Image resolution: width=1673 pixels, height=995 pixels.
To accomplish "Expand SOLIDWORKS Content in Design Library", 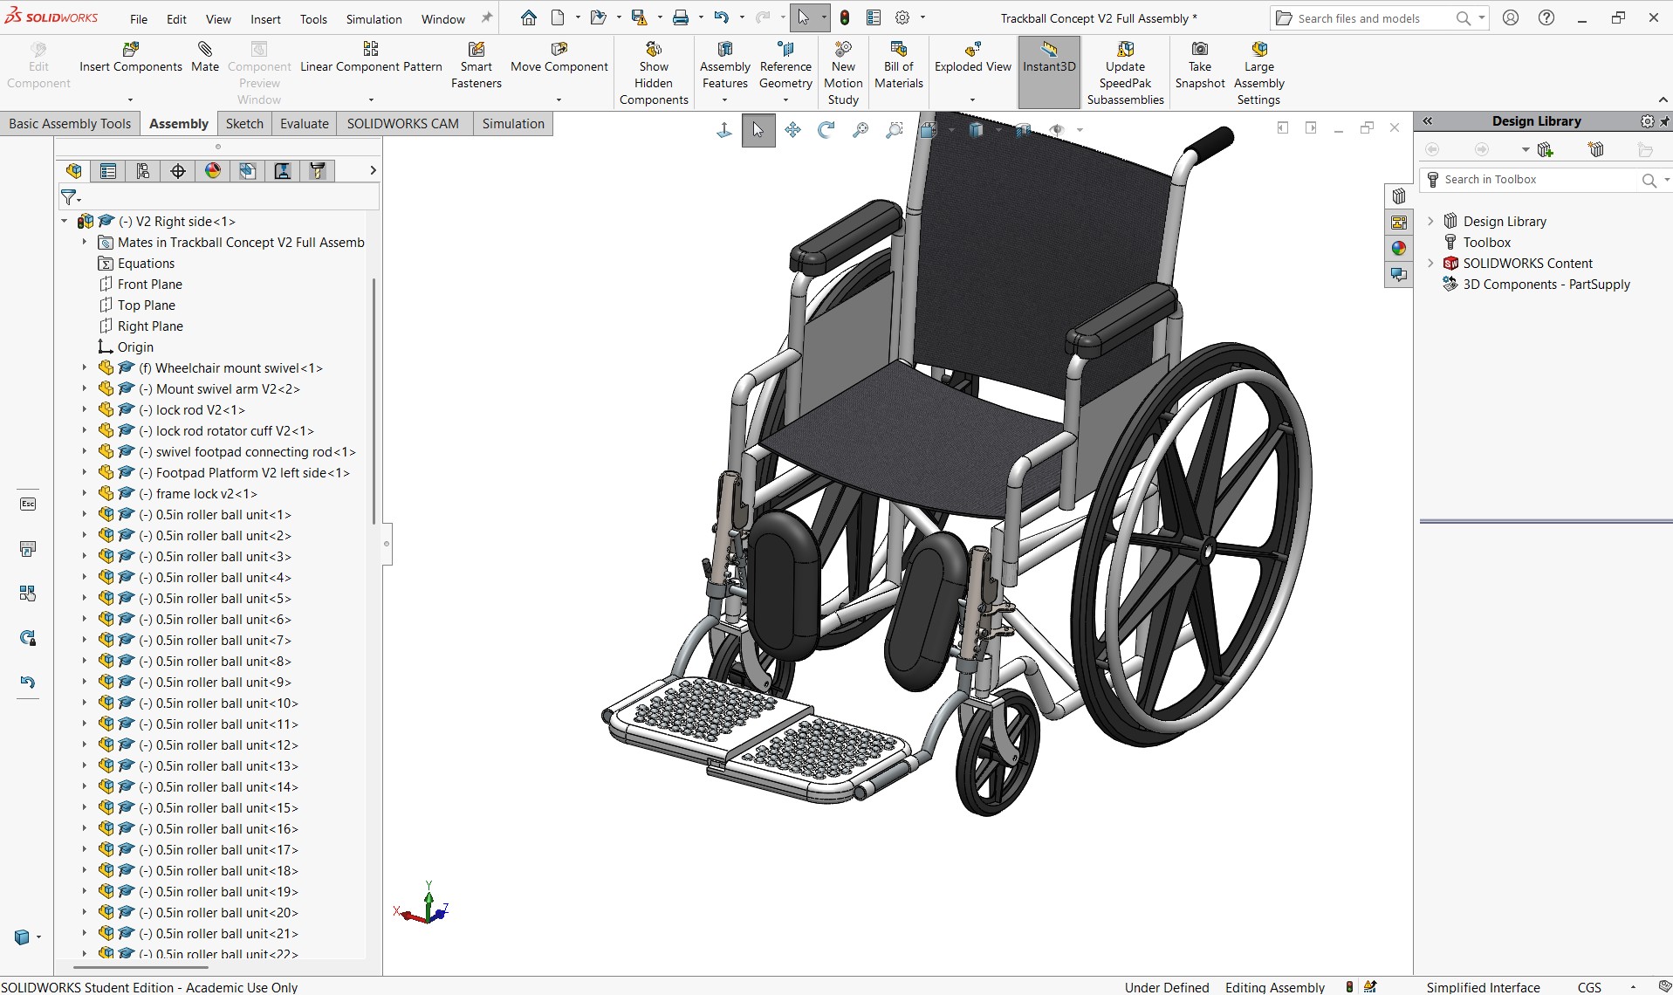I will 1430,264.
